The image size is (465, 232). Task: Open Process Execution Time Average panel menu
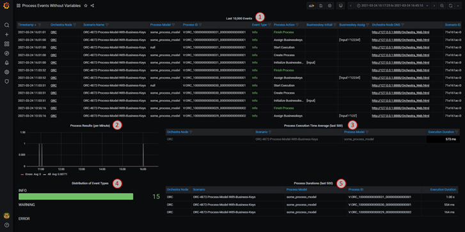point(313,126)
